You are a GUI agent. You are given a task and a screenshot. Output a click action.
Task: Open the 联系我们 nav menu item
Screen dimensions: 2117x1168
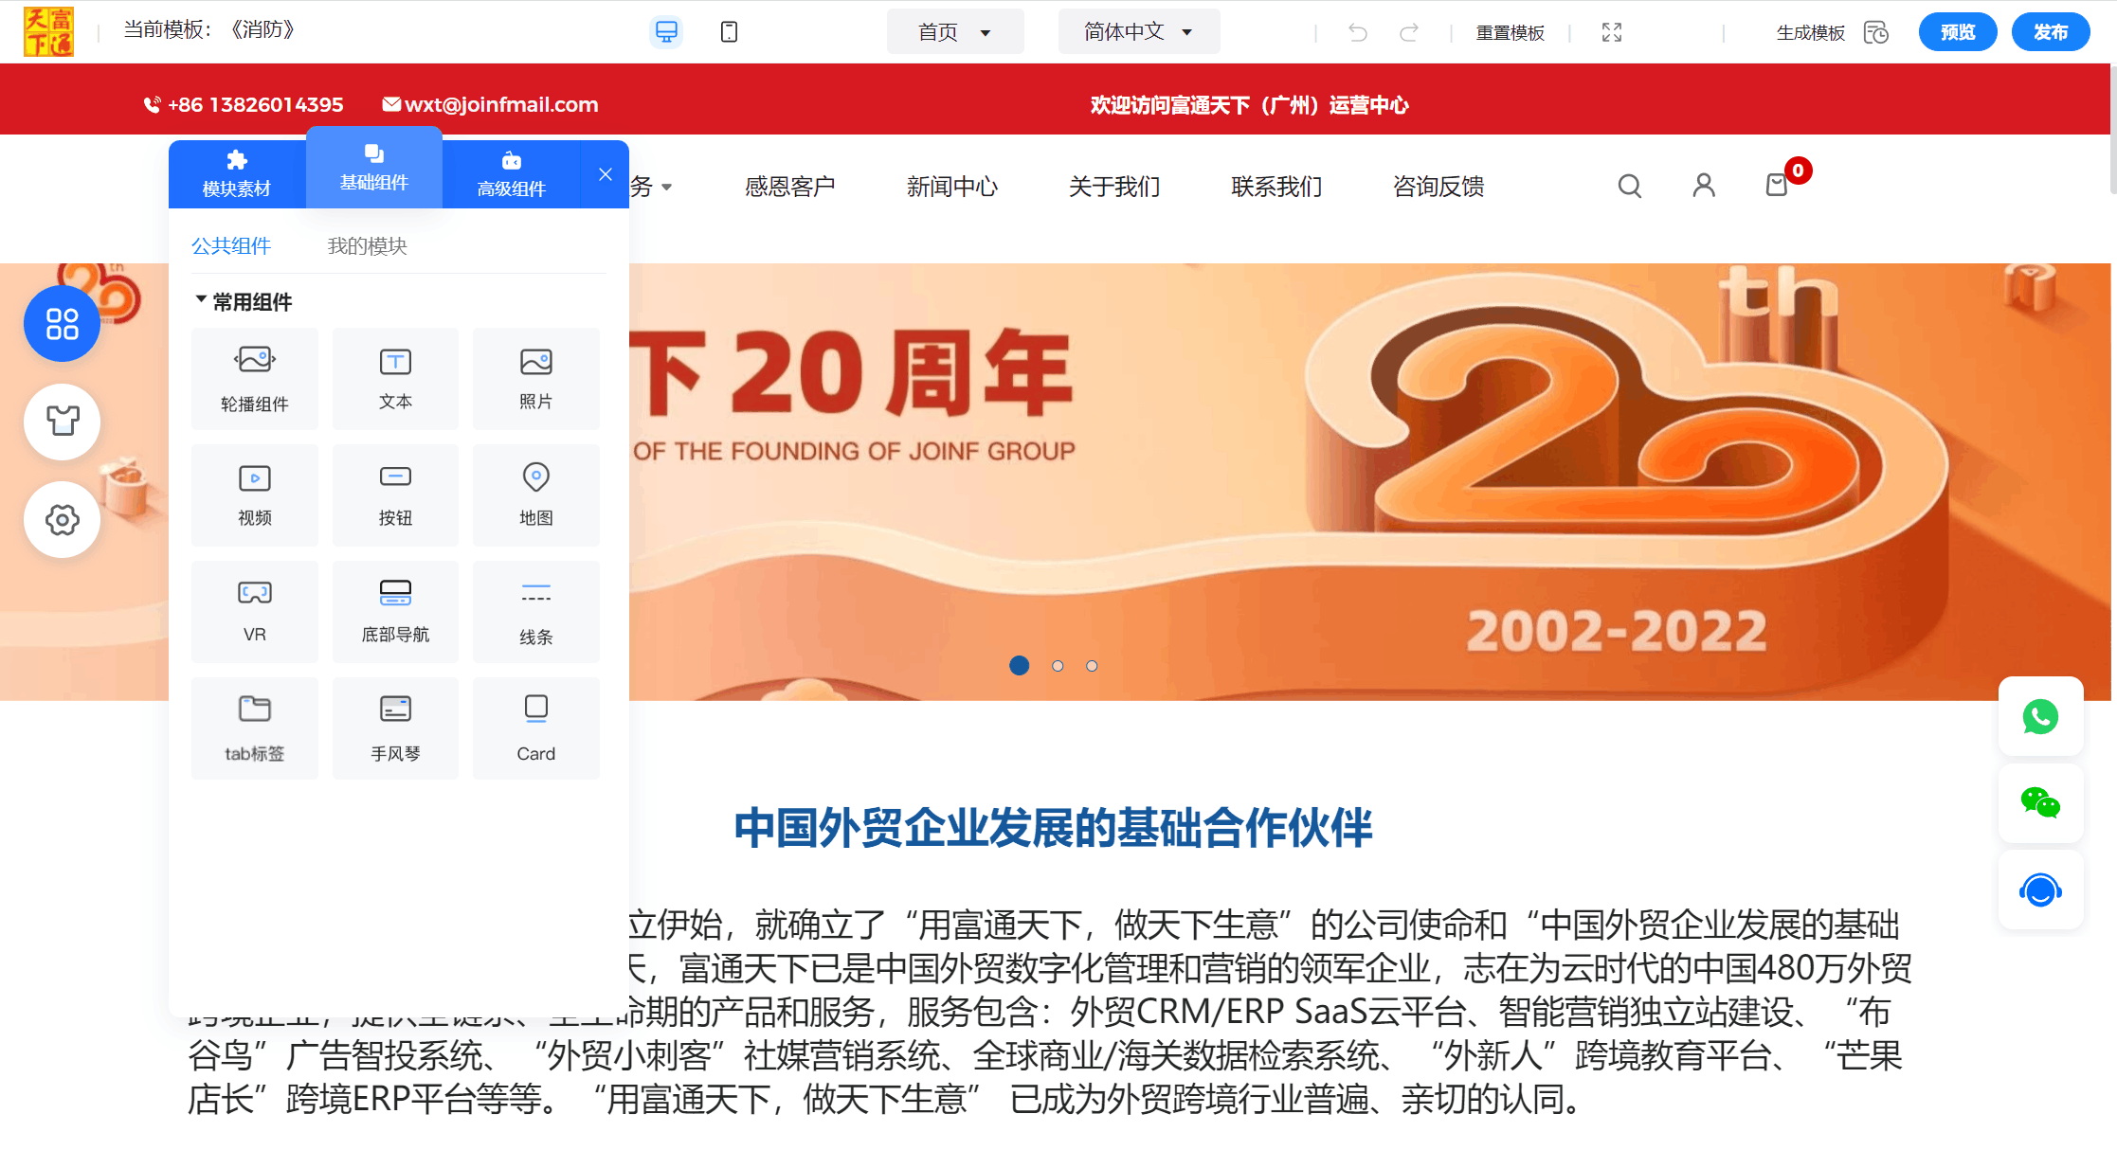point(1276,187)
